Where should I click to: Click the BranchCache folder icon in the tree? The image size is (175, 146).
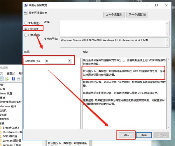(x=1, y=128)
